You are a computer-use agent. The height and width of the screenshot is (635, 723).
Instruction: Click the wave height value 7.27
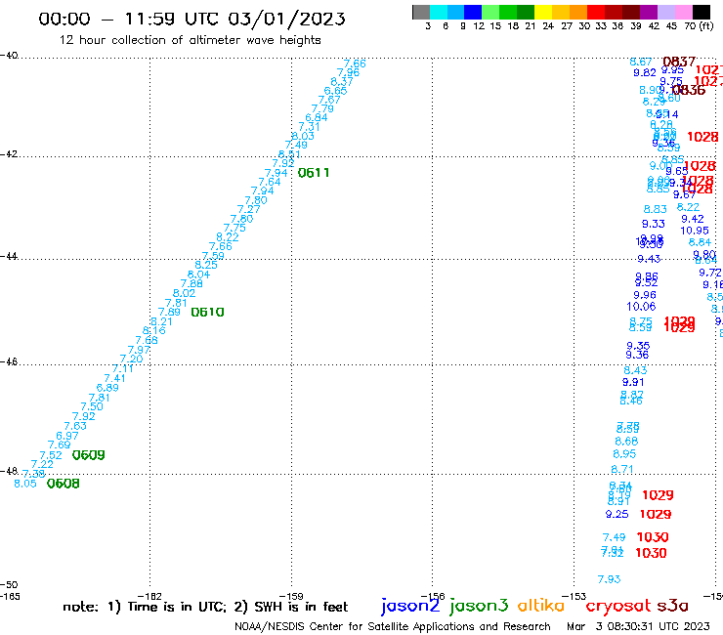[x=248, y=209]
